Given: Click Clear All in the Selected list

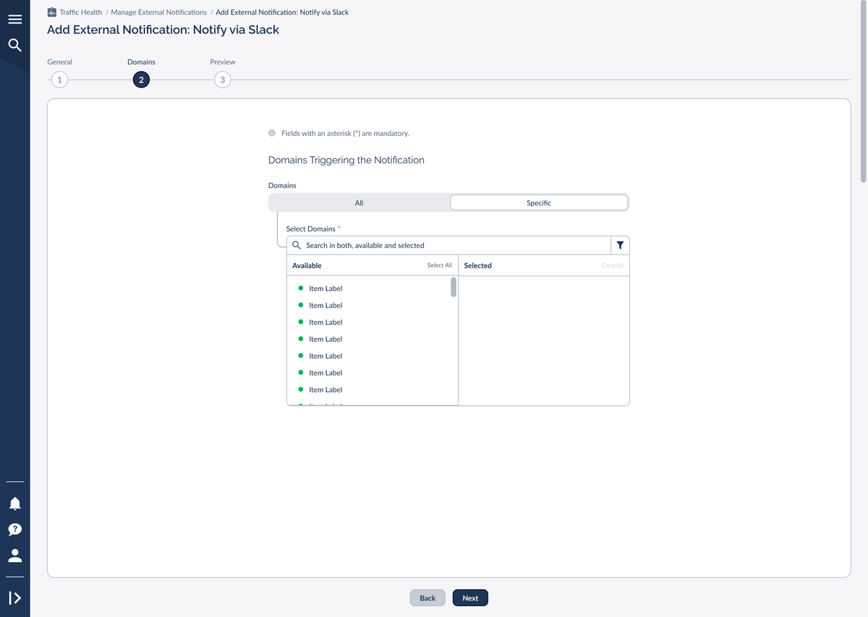Looking at the screenshot, I should pos(613,265).
